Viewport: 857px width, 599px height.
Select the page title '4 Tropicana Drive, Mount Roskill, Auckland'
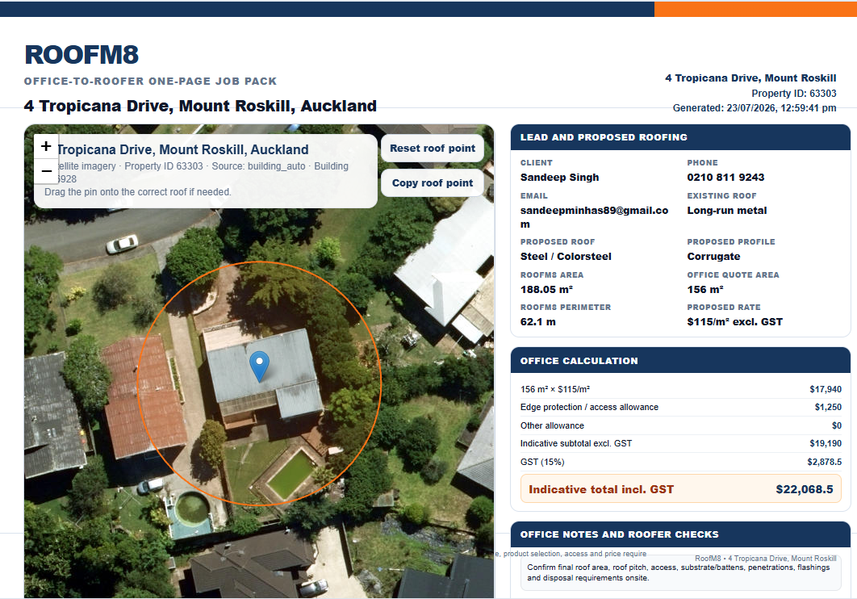pyautogui.click(x=200, y=106)
